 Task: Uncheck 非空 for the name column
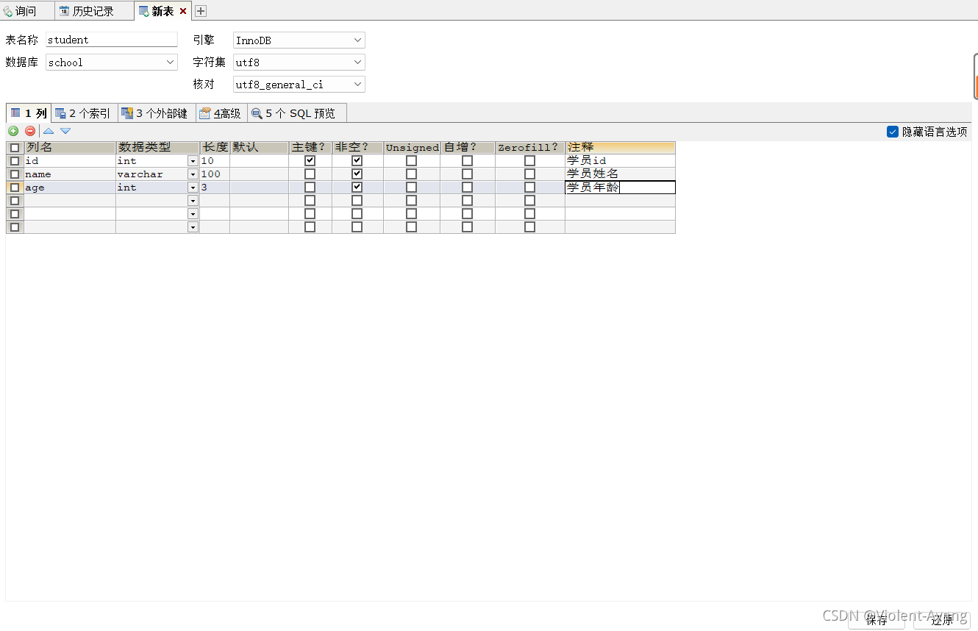coord(357,174)
